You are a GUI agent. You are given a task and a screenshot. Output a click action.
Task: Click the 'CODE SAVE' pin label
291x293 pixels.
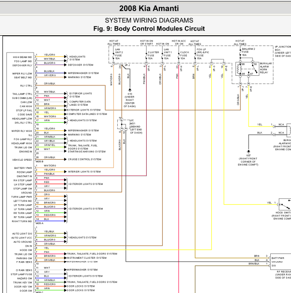point(25,114)
